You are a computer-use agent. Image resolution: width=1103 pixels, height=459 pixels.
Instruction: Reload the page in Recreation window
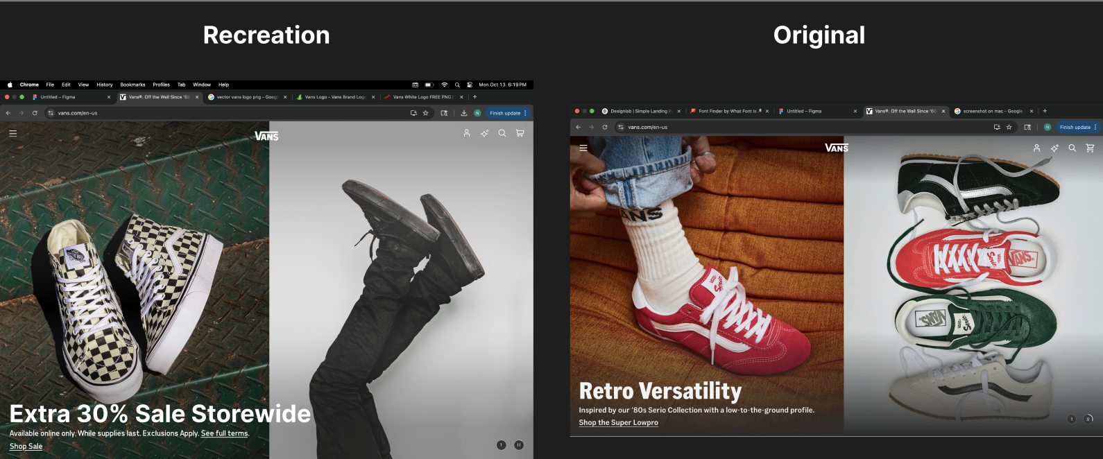coord(35,113)
